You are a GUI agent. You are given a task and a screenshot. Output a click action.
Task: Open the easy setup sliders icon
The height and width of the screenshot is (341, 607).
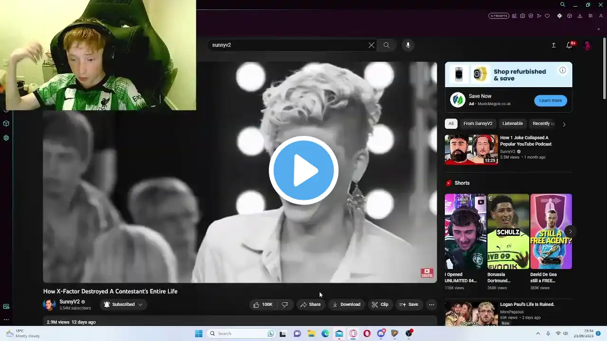(x=590, y=16)
